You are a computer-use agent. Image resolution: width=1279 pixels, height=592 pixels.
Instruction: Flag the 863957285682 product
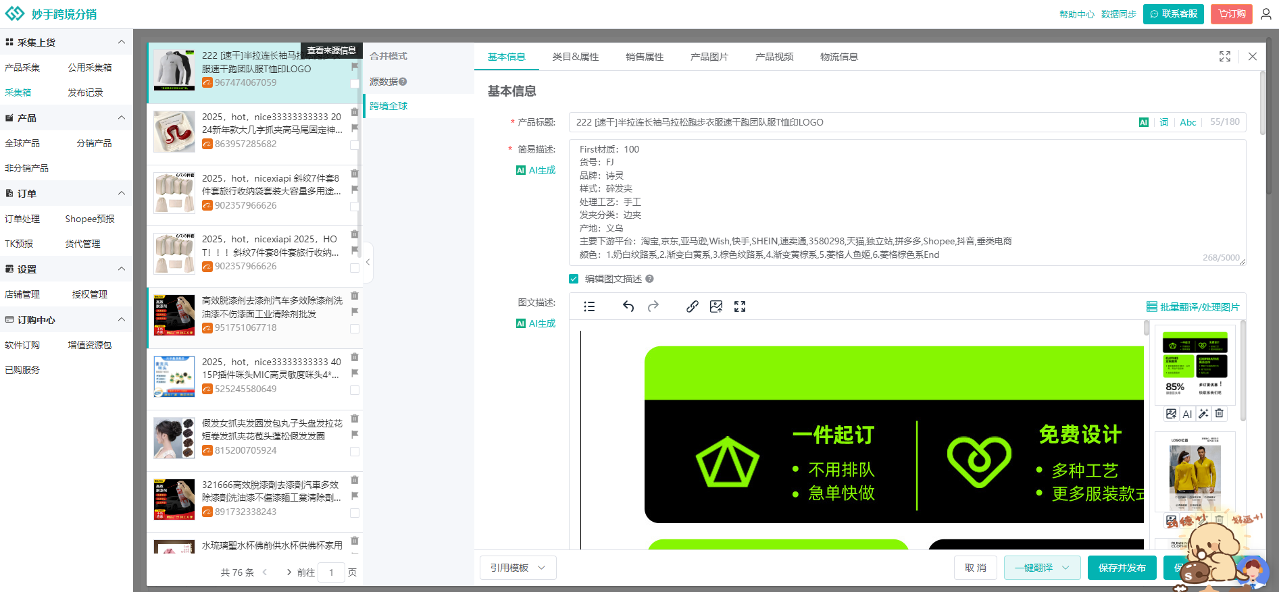355,128
